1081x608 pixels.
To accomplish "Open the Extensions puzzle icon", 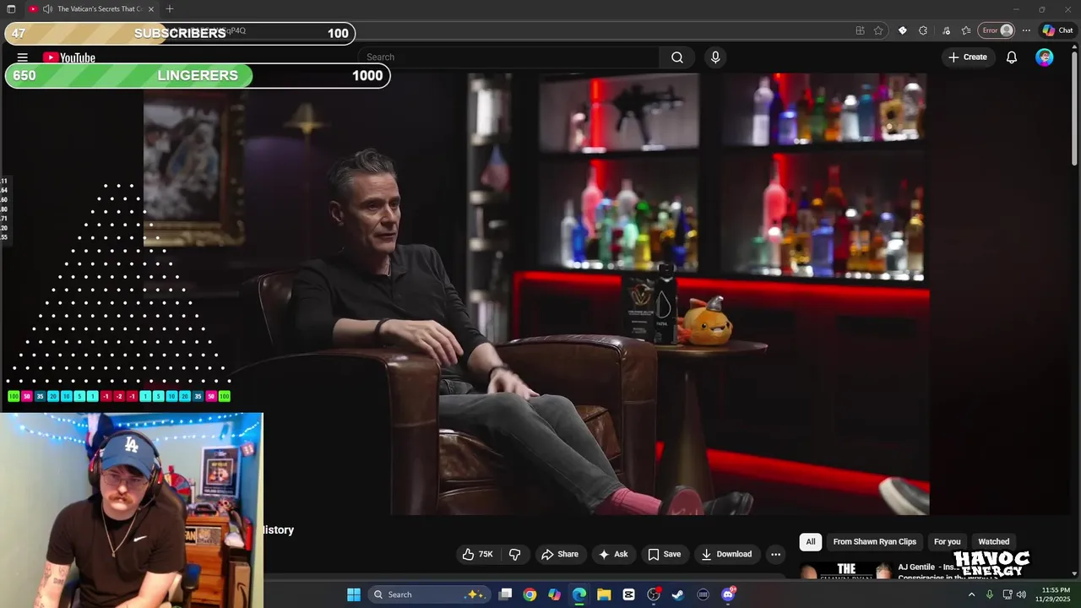I will (923, 30).
